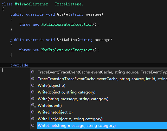
Task: Select highlighted WriteLine(string message, string category)
Action: 102,126
